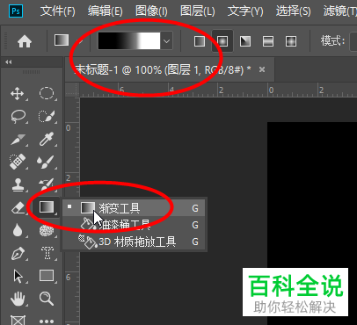This screenshot has height=325, width=357.
Task: Select the Quick Selection tool
Action: click(x=47, y=116)
